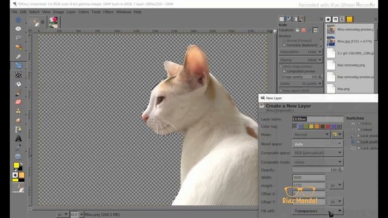The width and height of the screenshot is (388, 218).
Task: Pick the red color tag
Action: click(327, 127)
